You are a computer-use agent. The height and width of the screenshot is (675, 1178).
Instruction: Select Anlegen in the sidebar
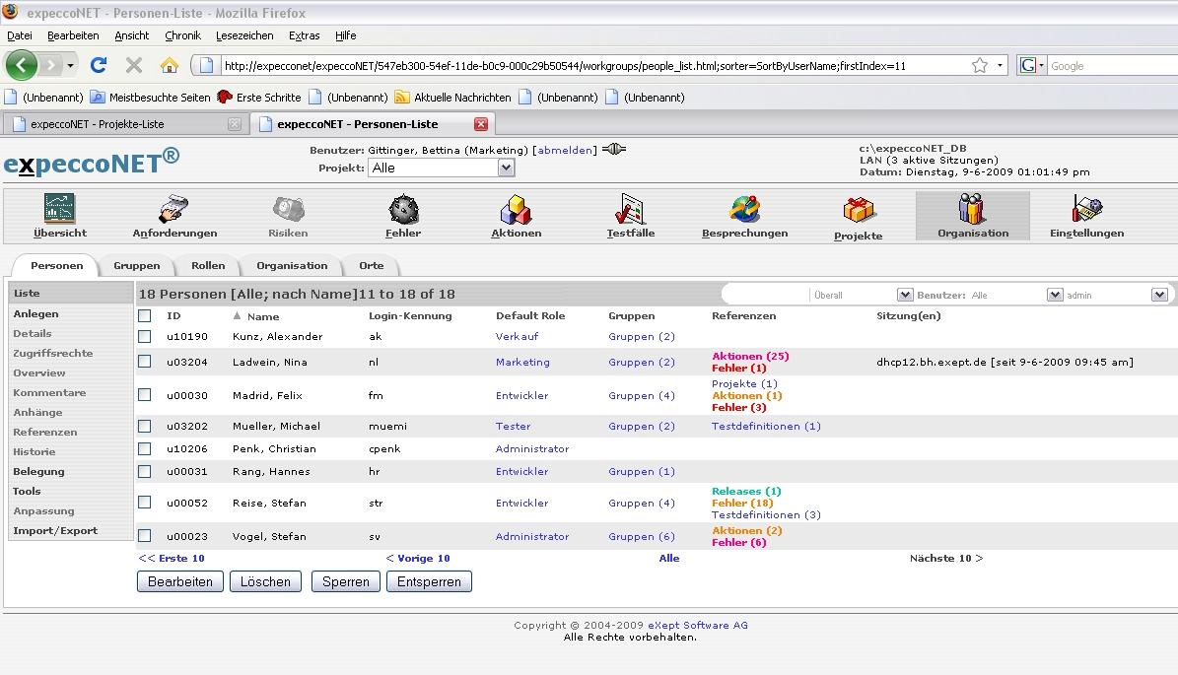tap(35, 313)
